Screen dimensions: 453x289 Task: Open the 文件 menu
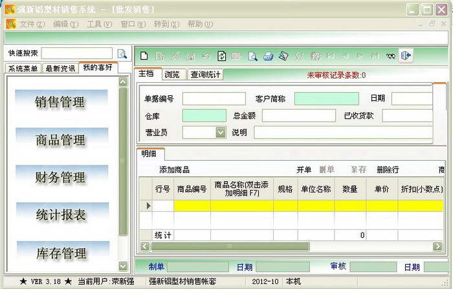pos(32,25)
